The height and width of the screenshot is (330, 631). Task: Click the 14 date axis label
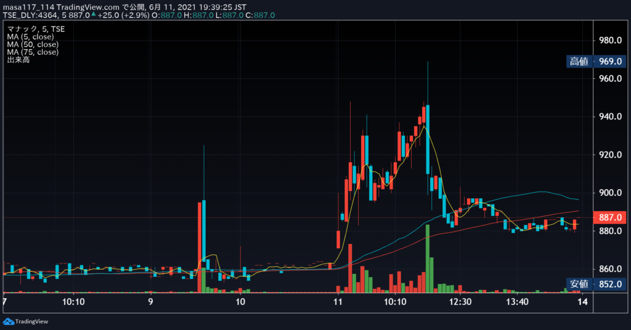(x=582, y=302)
